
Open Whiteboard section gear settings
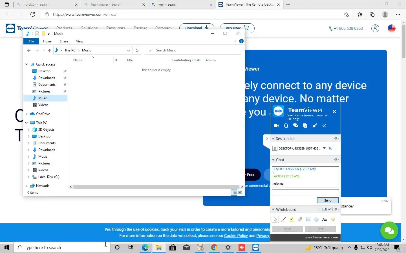click(336, 209)
